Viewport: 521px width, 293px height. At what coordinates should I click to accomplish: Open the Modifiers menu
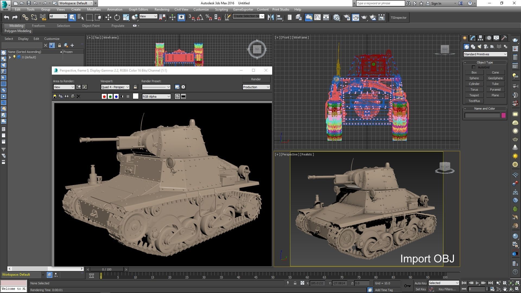pyautogui.click(x=94, y=9)
